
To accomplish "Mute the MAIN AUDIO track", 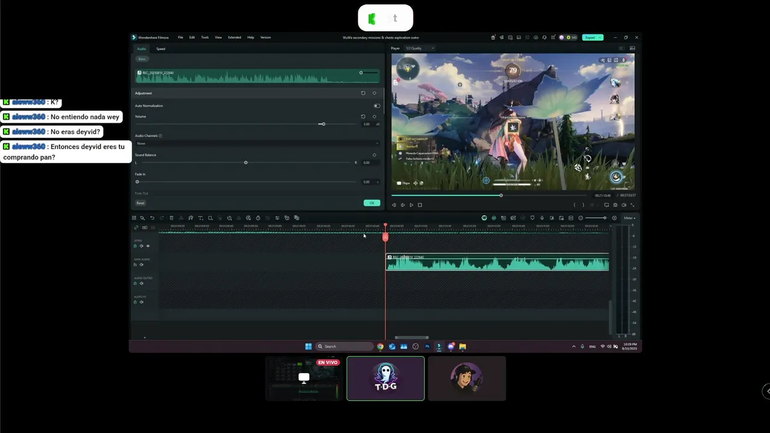I will coord(141,265).
